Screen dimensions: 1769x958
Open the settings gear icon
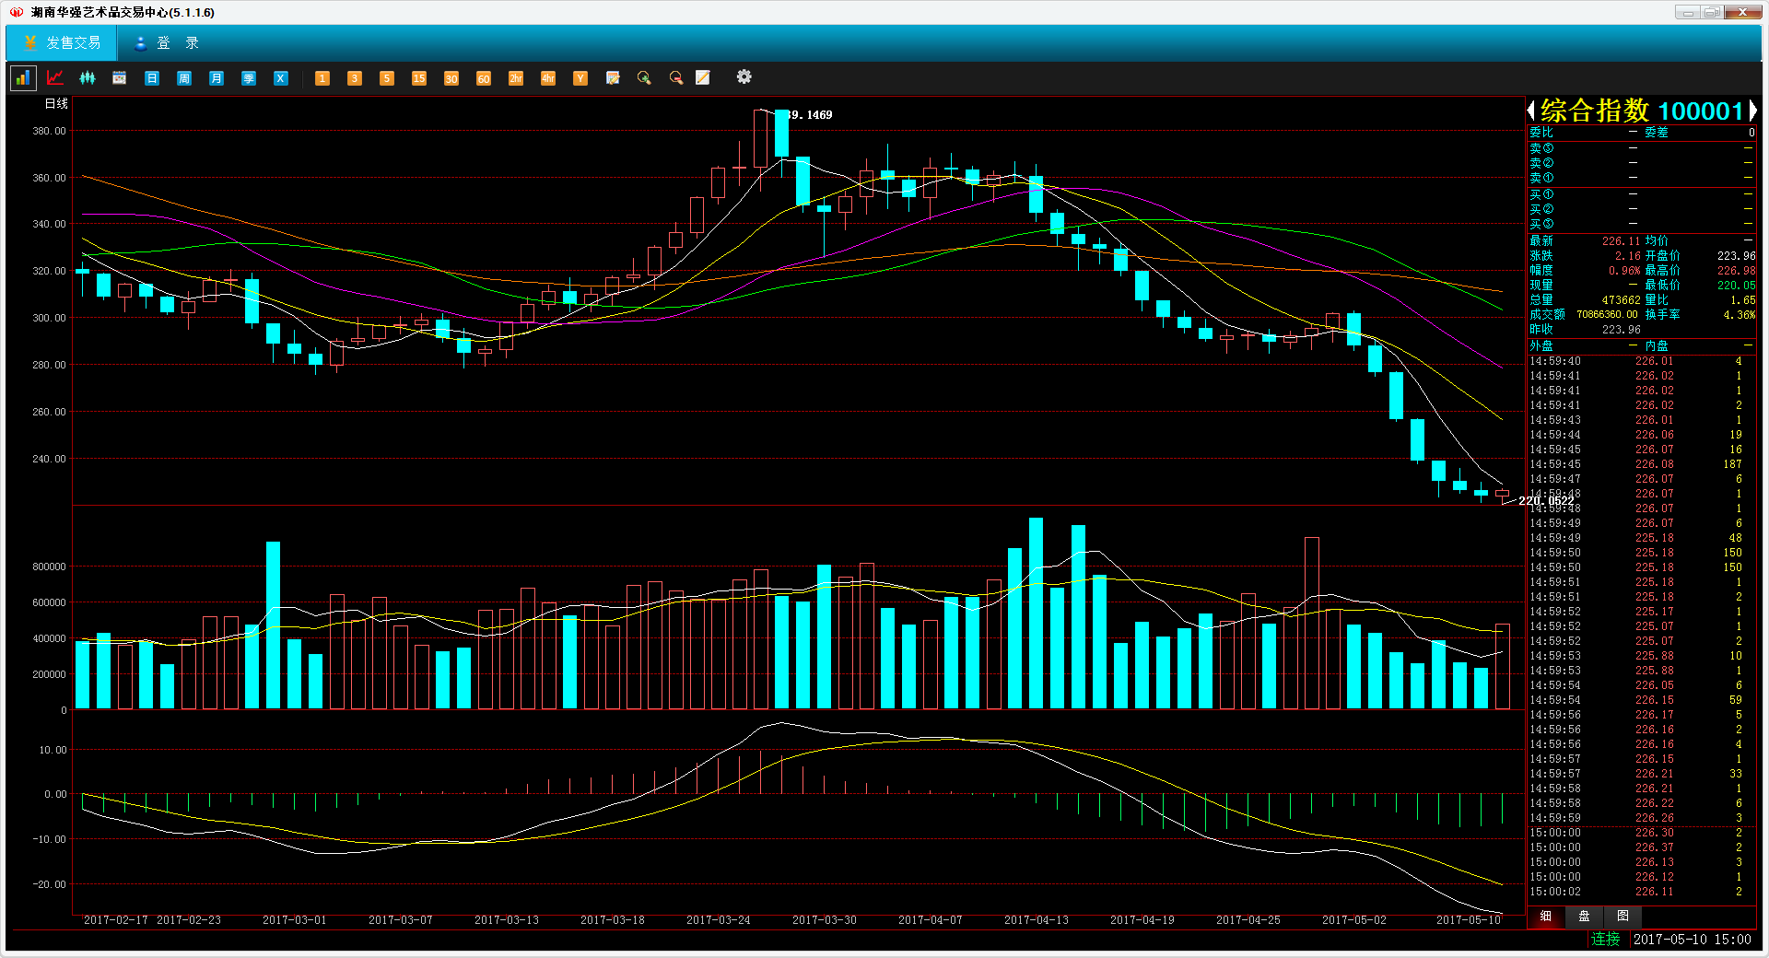pos(744,77)
